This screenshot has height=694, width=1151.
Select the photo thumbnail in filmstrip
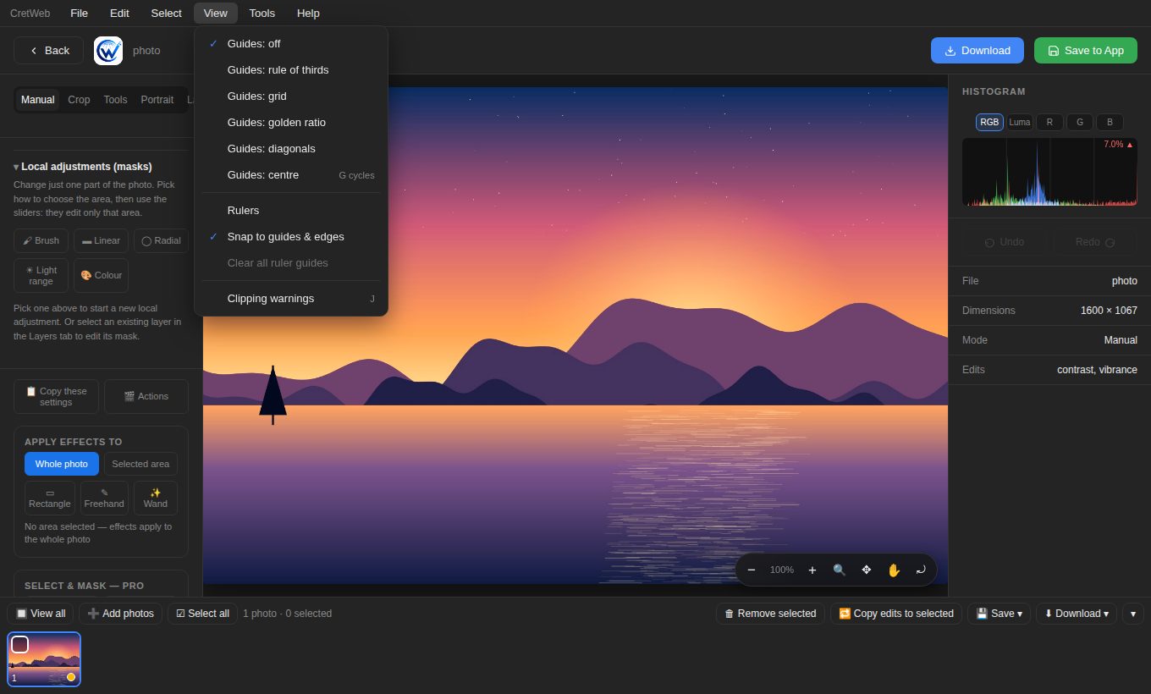[44, 659]
